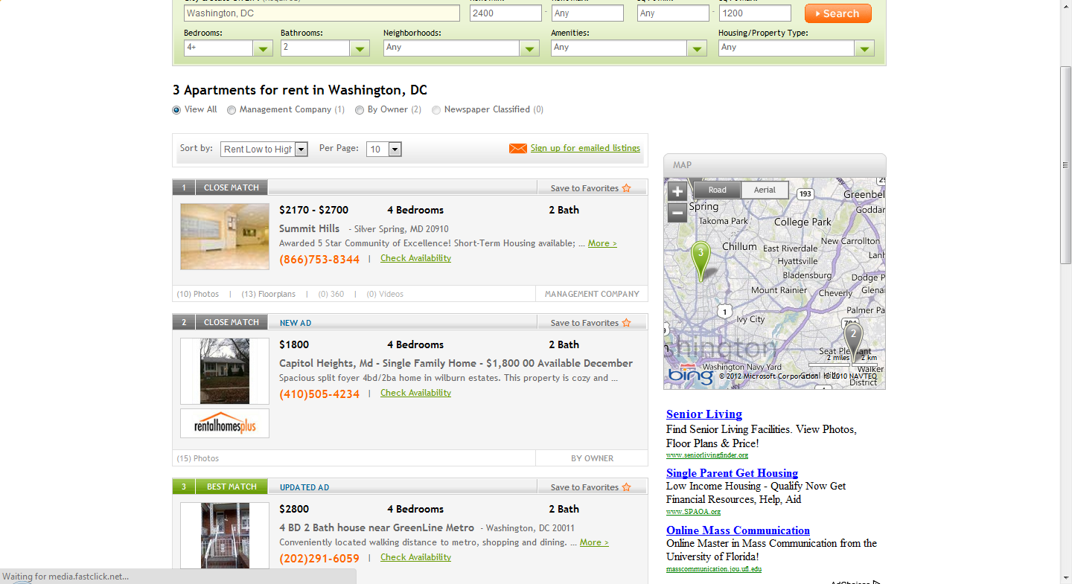1072x584 pixels.
Task: Open the GreenLine Metro house thumbnail
Action: (225, 536)
